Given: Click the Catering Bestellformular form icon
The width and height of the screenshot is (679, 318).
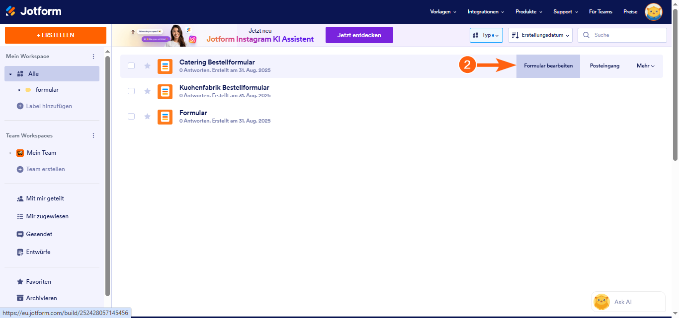Looking at the screenshot, I should pos(165,66).
